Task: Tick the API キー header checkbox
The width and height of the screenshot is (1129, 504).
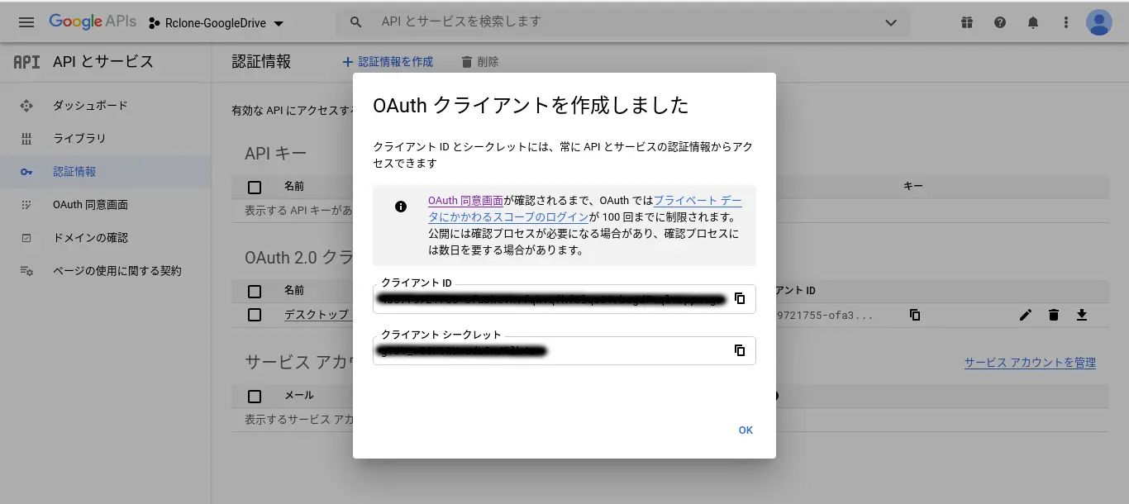Action: 255,188
